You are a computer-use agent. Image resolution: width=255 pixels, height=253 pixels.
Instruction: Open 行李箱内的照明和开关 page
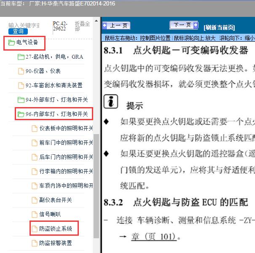coord(66,171)
